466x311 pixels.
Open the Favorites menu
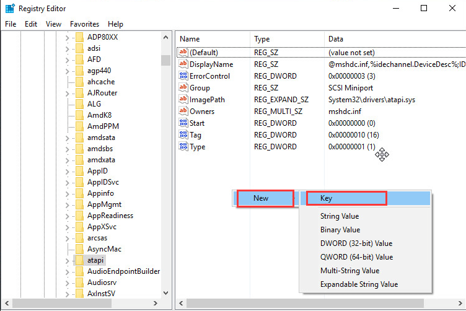coord(84,24)
